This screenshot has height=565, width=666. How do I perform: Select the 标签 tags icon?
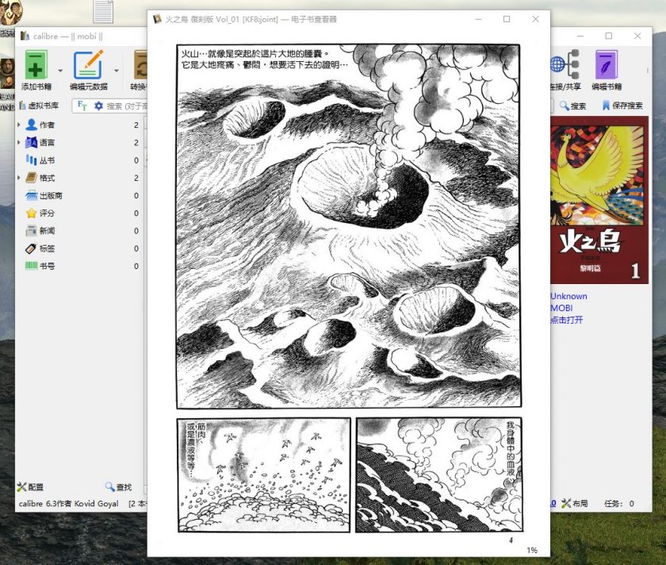(x=31, y=248)
